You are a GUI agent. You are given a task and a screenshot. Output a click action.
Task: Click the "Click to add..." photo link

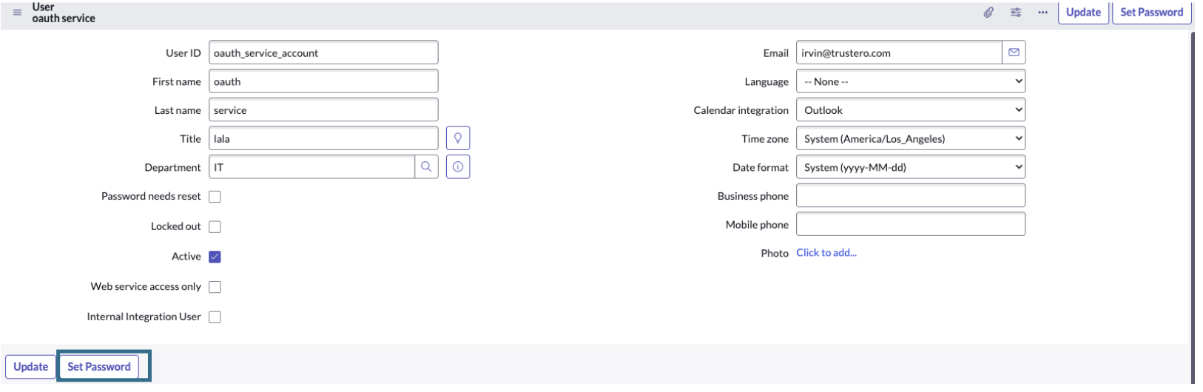pos(826,253)
